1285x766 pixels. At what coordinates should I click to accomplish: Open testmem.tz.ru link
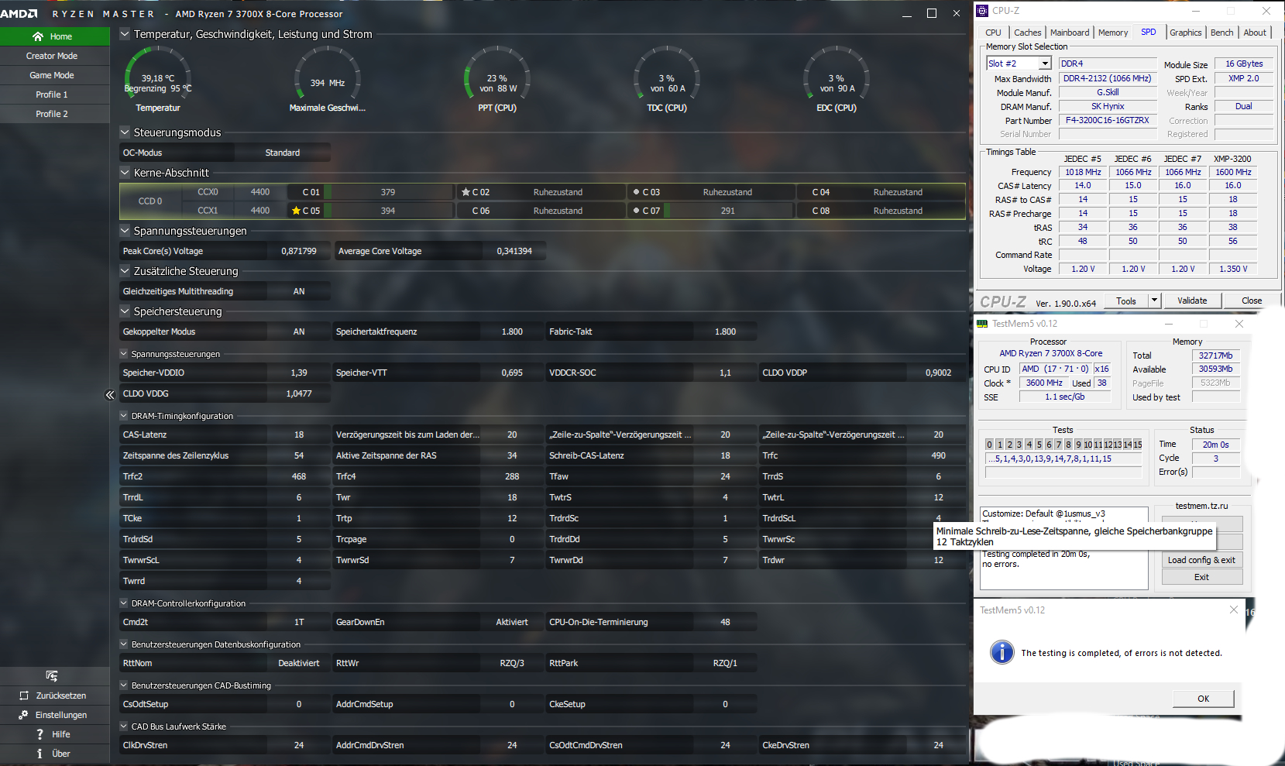(x=1201, y=506)
